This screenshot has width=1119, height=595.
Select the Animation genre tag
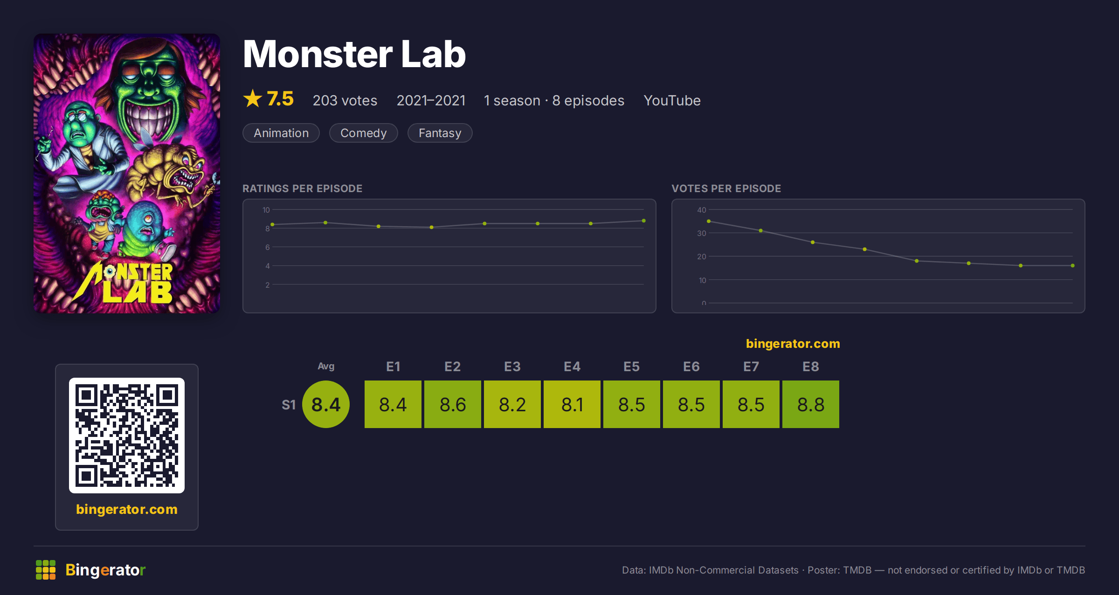(x=281, y=133)
